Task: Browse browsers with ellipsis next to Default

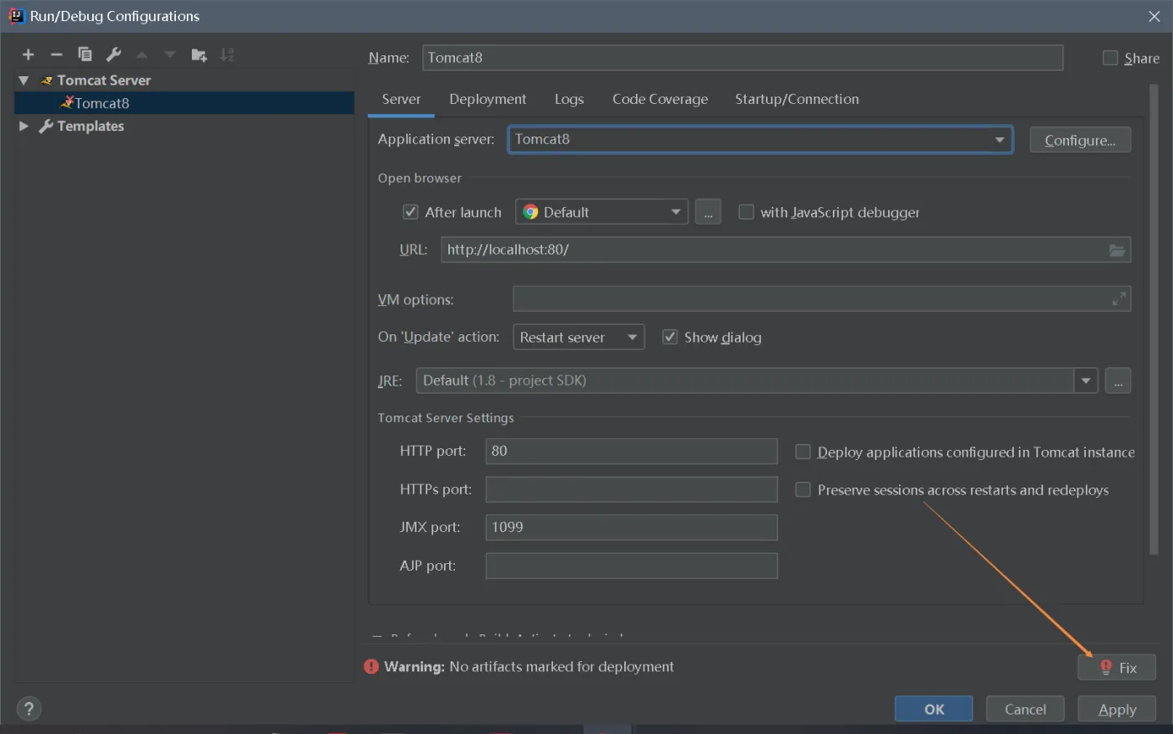Action: tap(708, 212)
